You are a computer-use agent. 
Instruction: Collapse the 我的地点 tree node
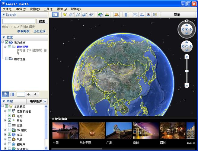point(3,43)
